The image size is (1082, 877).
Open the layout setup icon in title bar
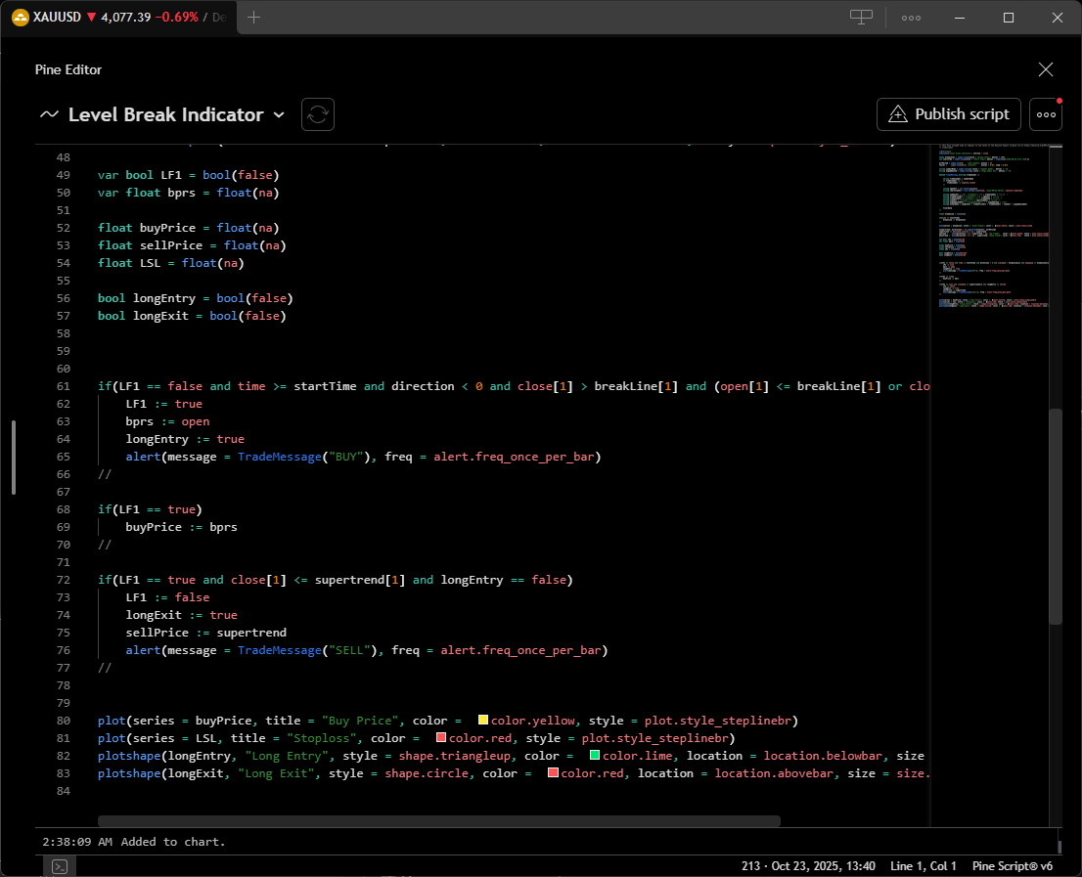pos(861,18)
